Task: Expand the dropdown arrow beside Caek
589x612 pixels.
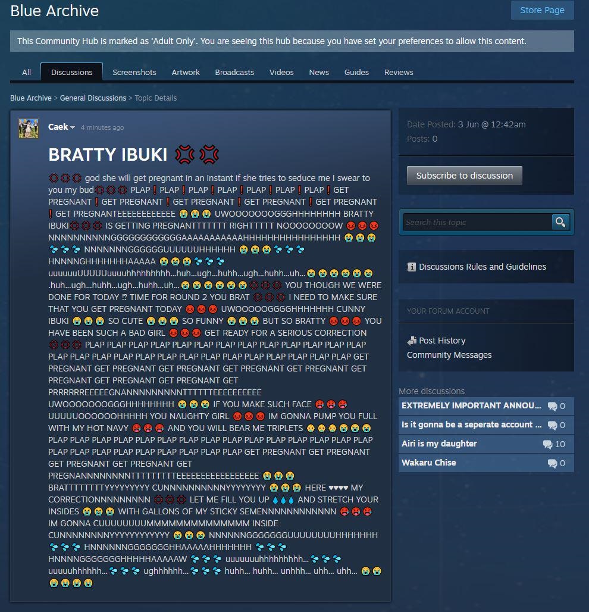Action: pos(73,127)
